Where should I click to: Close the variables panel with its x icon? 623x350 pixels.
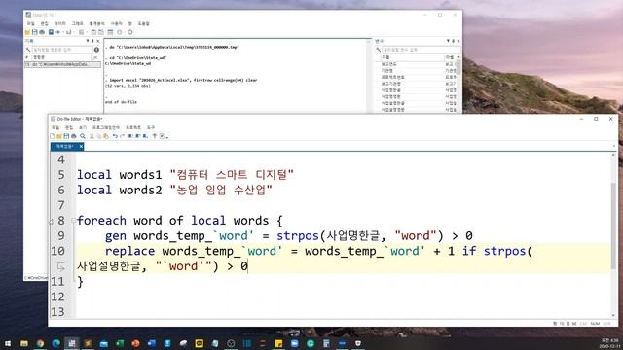click(458, 41)
